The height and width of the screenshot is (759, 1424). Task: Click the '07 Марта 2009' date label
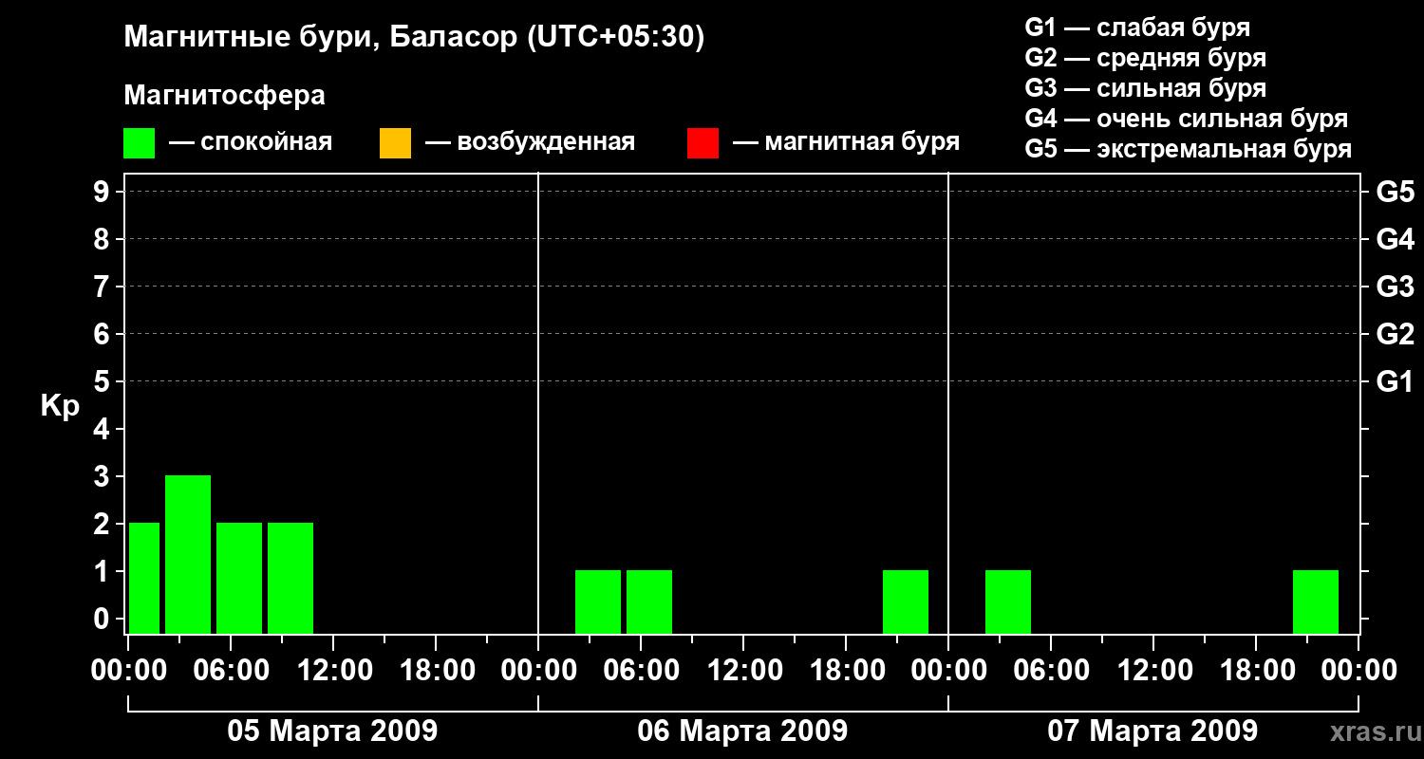pos(1152,731)
